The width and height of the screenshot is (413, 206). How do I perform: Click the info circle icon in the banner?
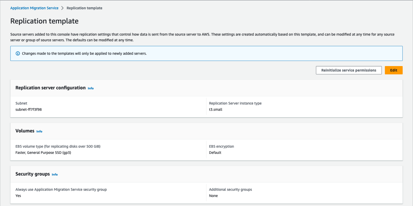[18, 54]
